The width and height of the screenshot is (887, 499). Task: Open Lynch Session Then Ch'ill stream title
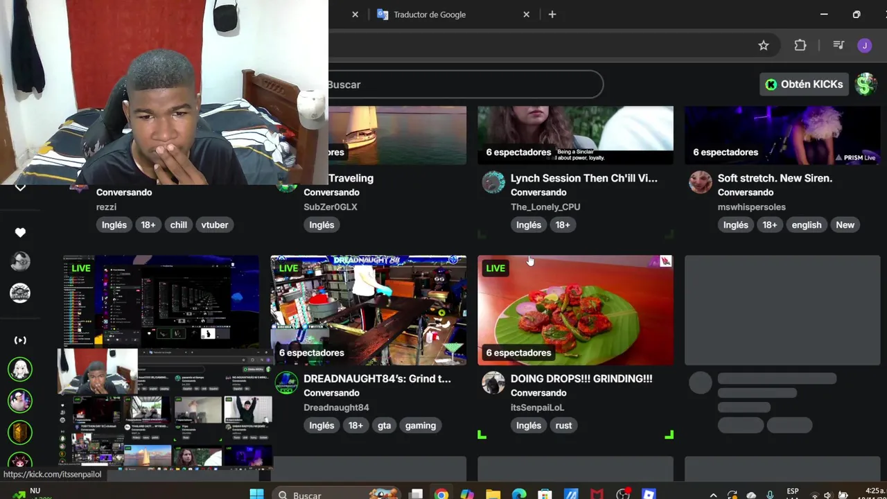click(584, 178)
